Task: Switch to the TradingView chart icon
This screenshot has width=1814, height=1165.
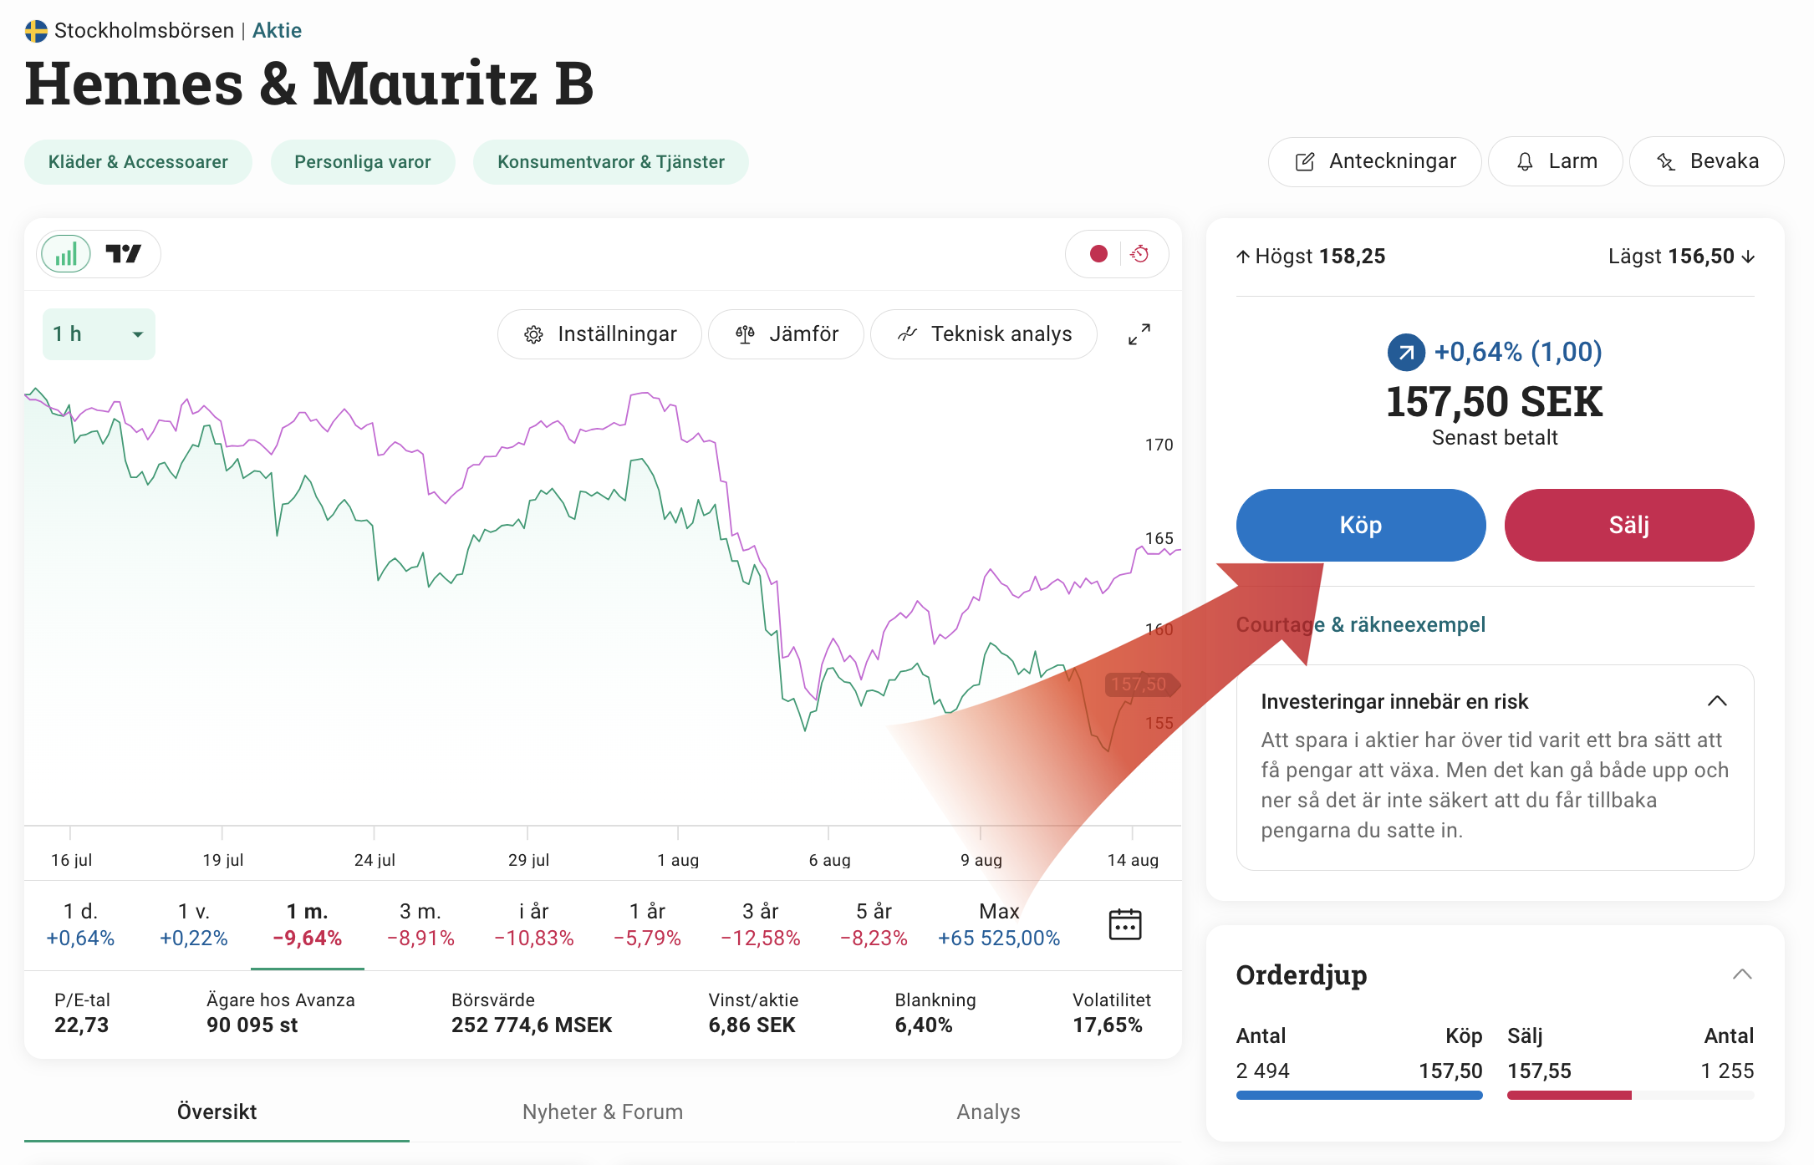Action: (124, 254)
